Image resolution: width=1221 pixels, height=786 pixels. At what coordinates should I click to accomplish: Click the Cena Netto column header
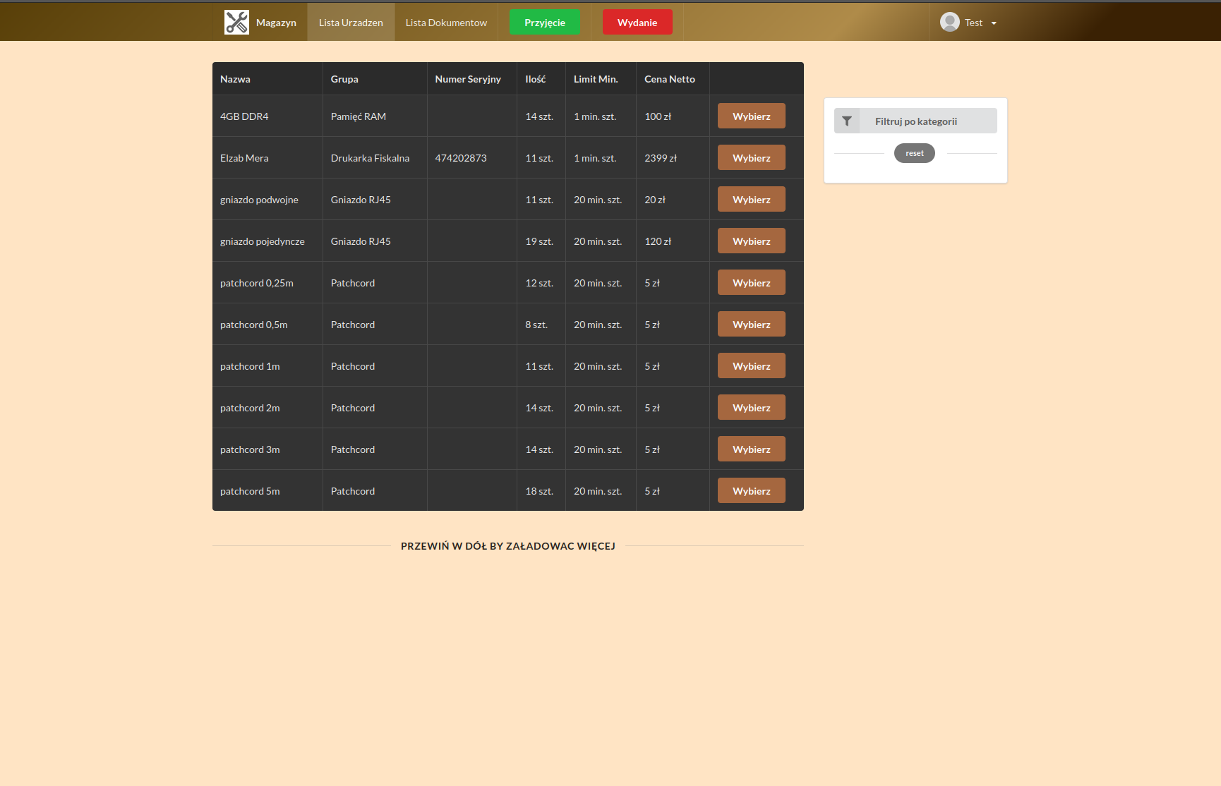coord(669,78)
